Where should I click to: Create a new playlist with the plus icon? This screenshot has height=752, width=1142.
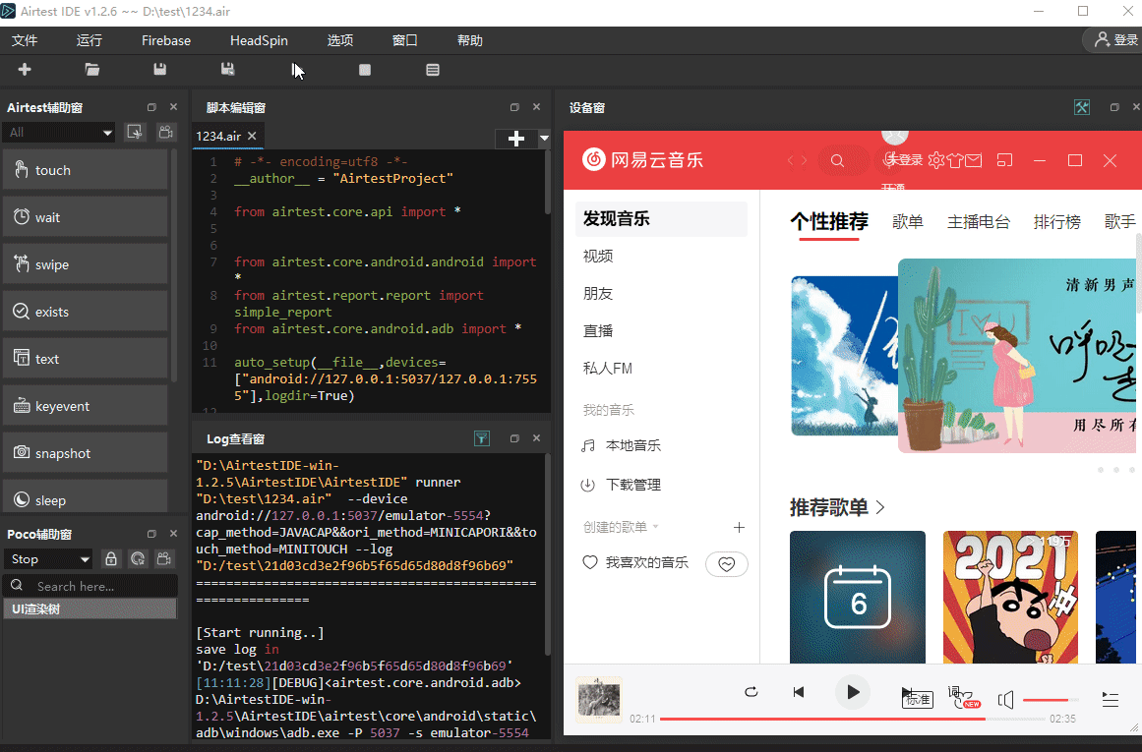pos(740,527)
